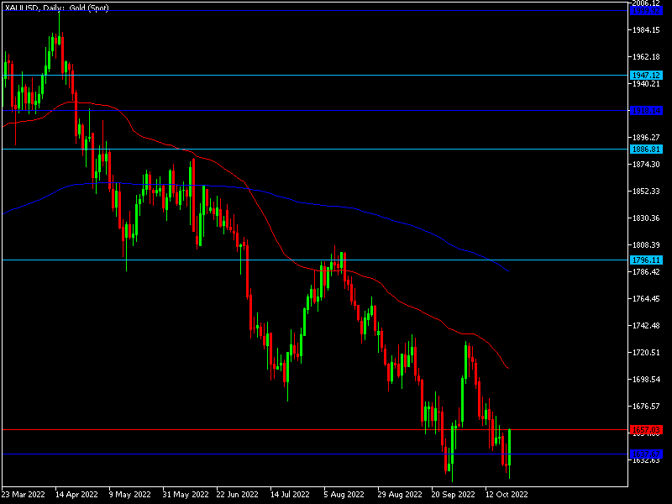Image resolution: width=672 pixels, height=504 pixels.
Task: Select the 1796.11 price level label
Action: click(646, 260)
